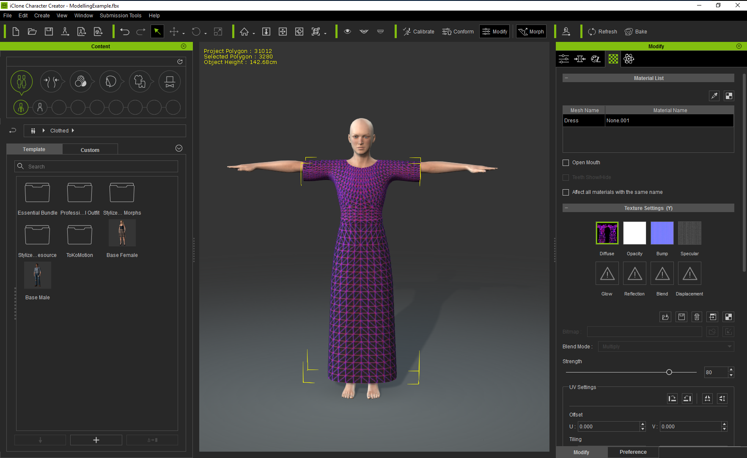Select the Stage director chair icon
The image size is (747, 458).
(x=170, y=81)
